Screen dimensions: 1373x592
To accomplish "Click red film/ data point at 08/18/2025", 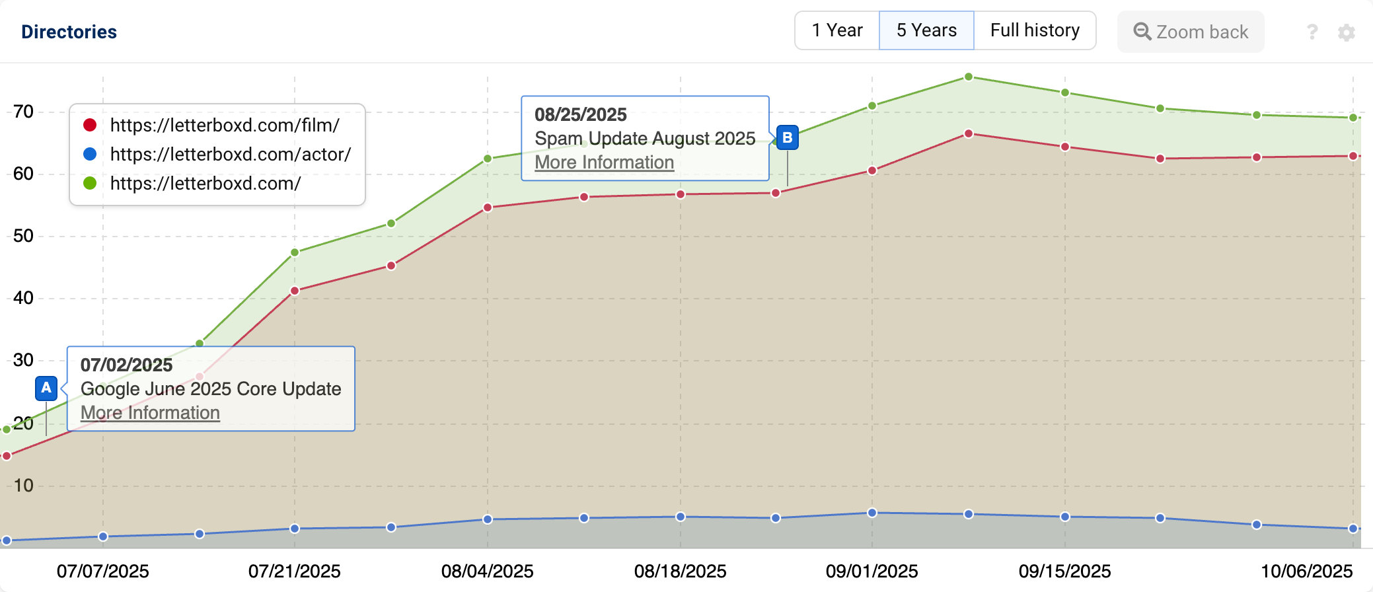I will (x=681, y=194).
